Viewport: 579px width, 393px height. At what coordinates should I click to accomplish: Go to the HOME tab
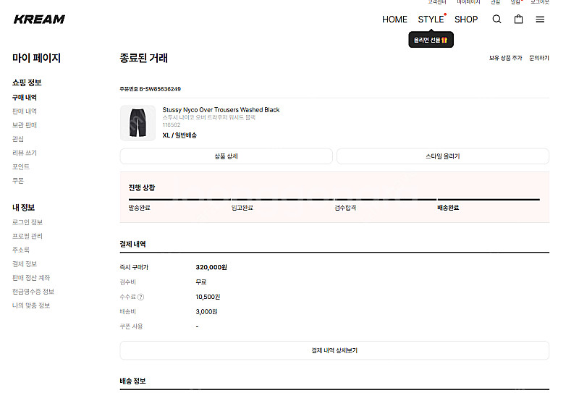tap(394, 20)
